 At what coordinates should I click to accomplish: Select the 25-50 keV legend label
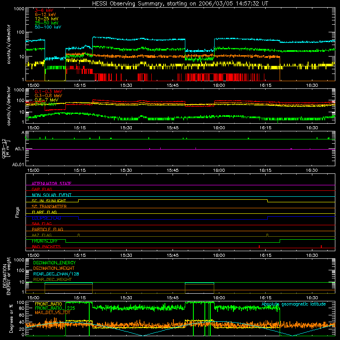tap(47, 23)
